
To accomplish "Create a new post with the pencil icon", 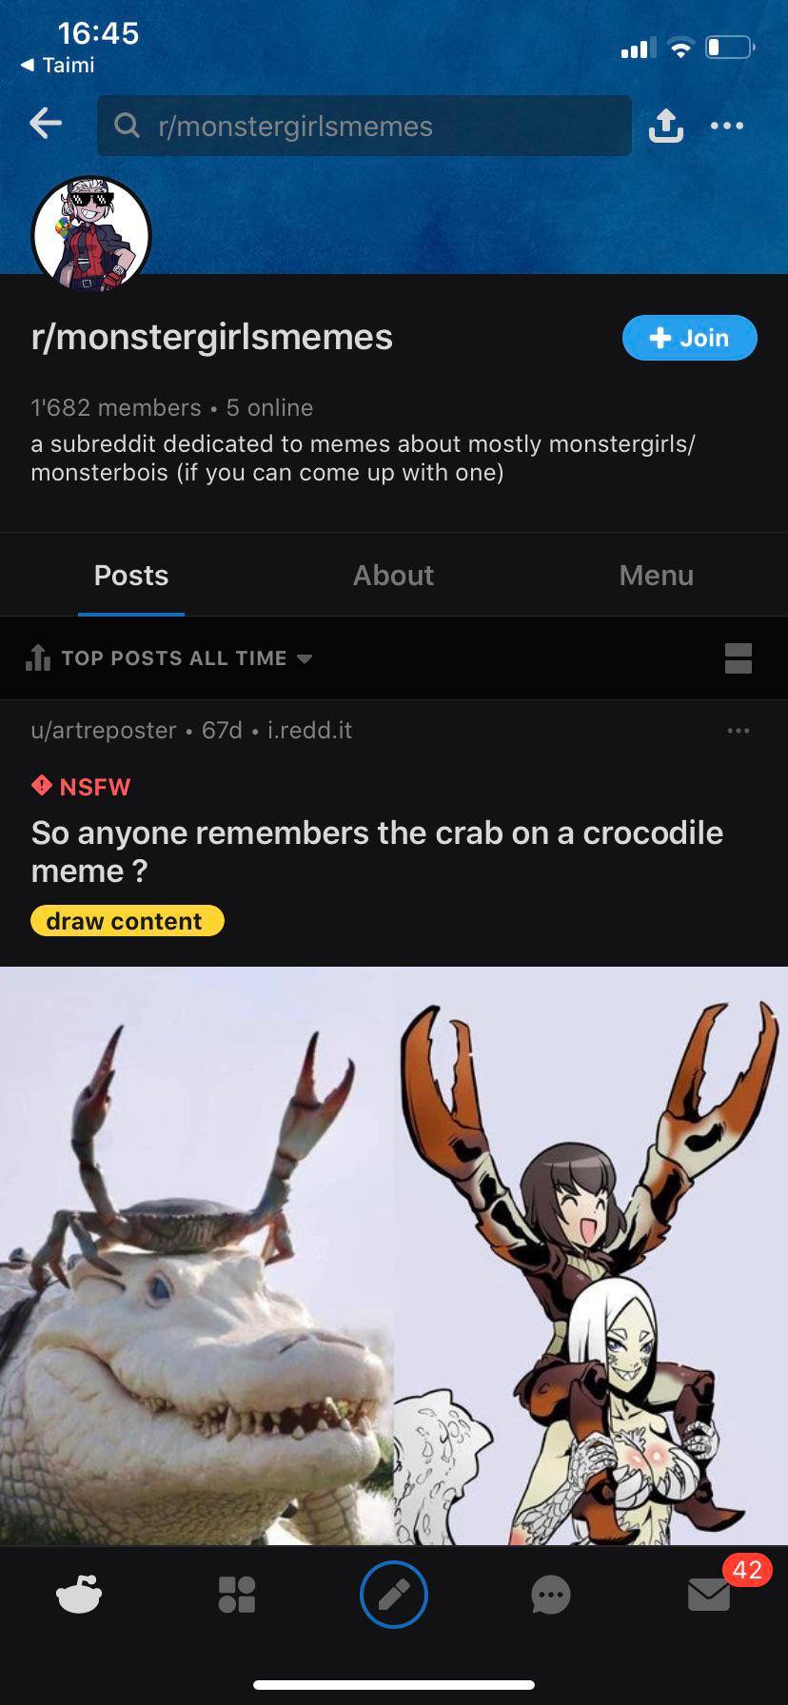I will tap(393, 1595).
